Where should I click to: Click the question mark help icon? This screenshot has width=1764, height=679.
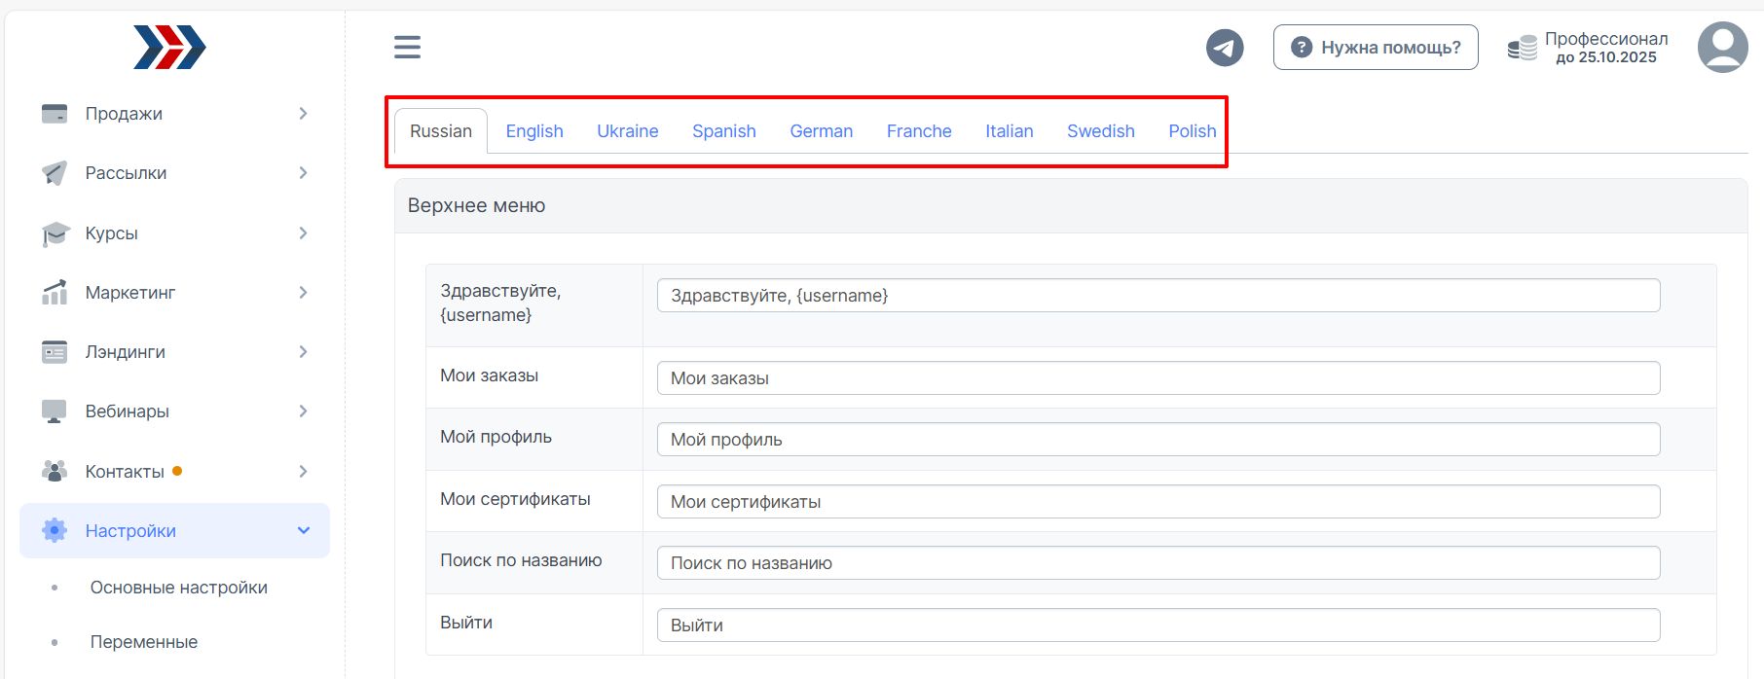(x=1302, y=47)
